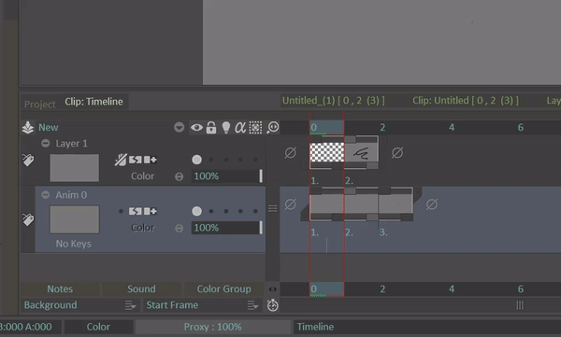The image size is (561, 337).
Task: Click the Layer 1 opacity 100% slider
Action: pos(227,176)
